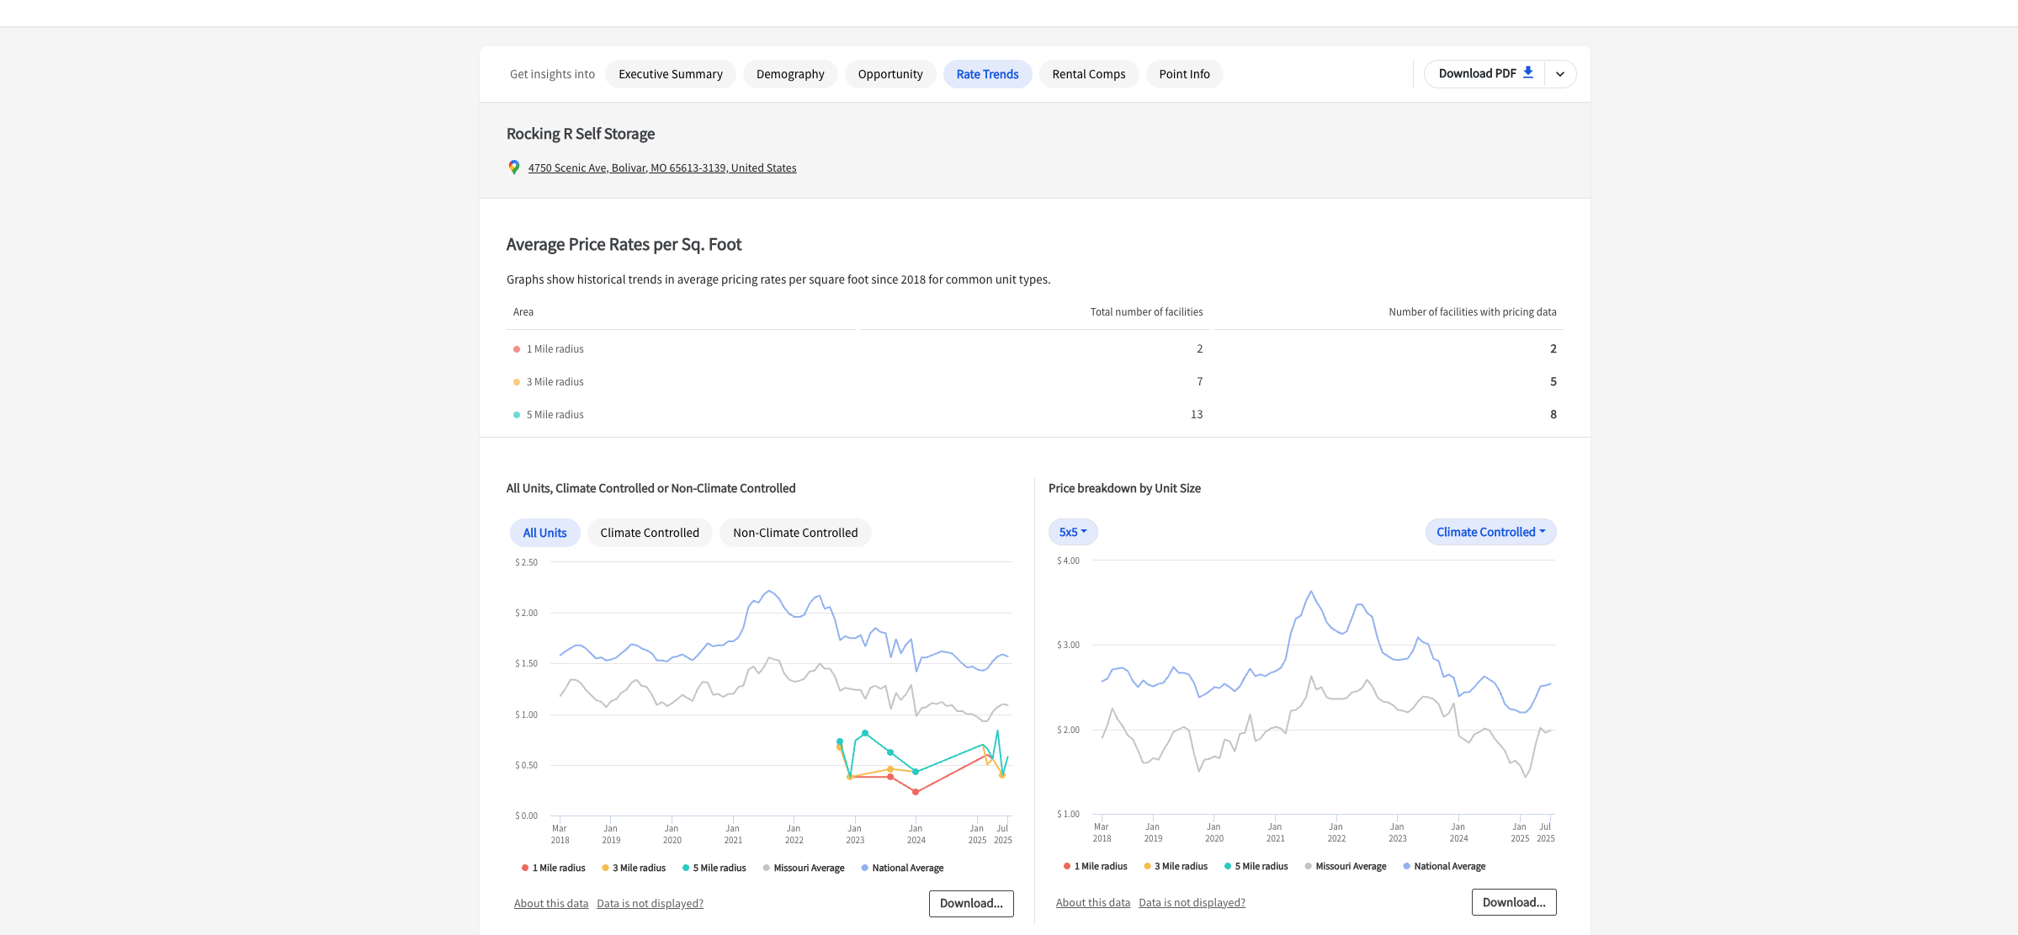2018x935 pixels.
Task: Filter the left chart by Climate Controlled
Action: point(650,533)
